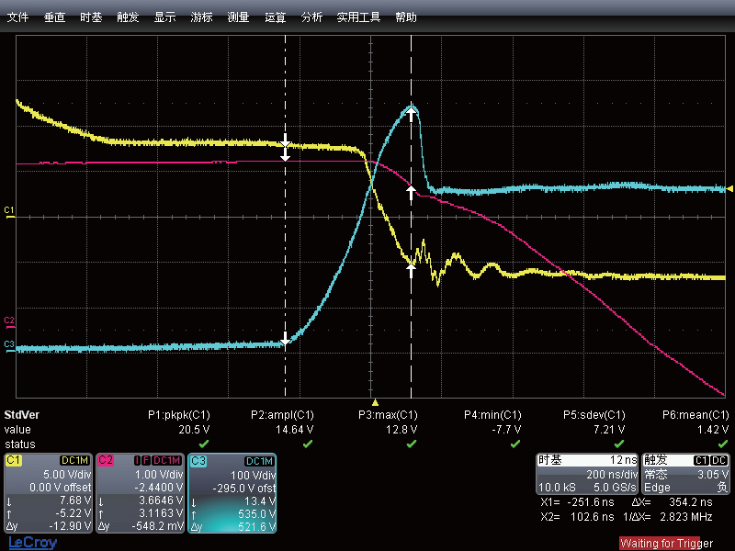
Task: Select the P5:sdev(C1) measurement
Action: coord(594,415)
